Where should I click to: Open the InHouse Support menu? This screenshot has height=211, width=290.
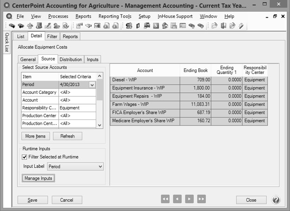pos(175,16)
